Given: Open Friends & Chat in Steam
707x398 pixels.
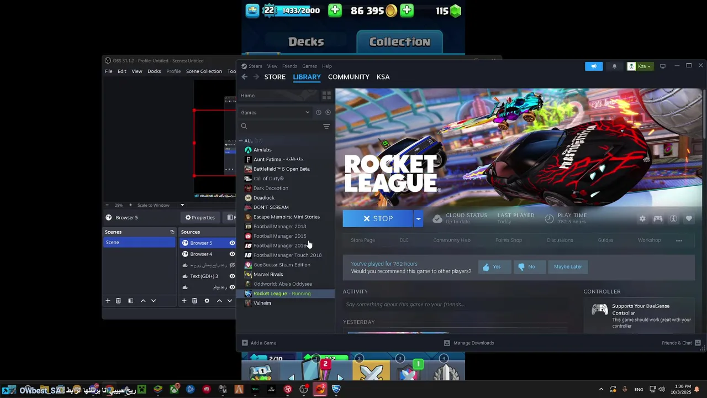Looking at the screenshot, I should click(x=681, y=343).
